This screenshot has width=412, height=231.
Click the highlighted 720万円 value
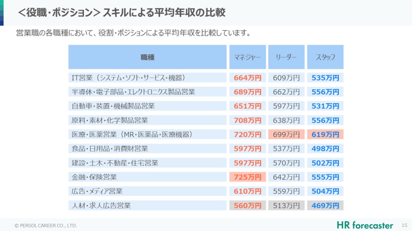pyautogui.click(x=247, y=134)
